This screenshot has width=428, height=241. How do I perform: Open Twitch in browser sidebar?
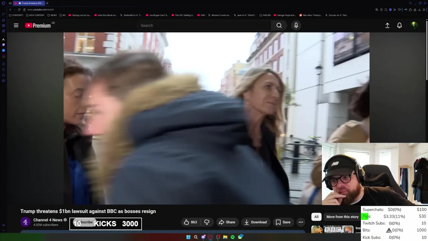[x=3, y=45]
